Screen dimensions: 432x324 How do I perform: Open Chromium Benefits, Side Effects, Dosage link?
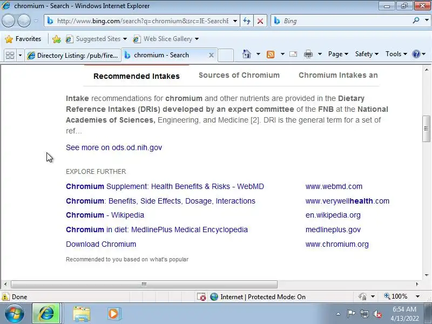tap(160, 201)
